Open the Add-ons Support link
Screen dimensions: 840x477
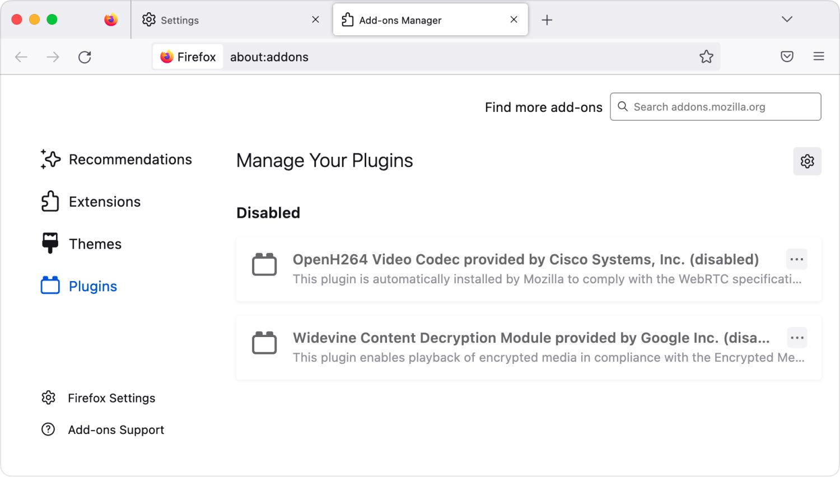tap(103, 429)
